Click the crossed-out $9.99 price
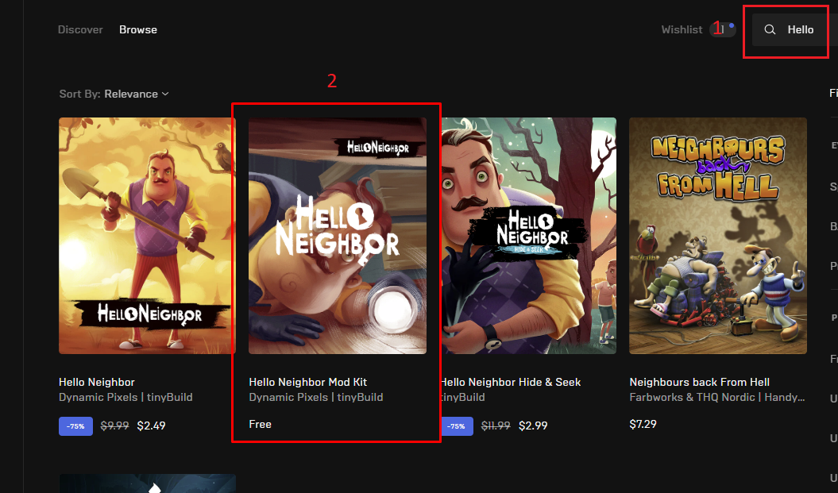 tap(115, 426)
